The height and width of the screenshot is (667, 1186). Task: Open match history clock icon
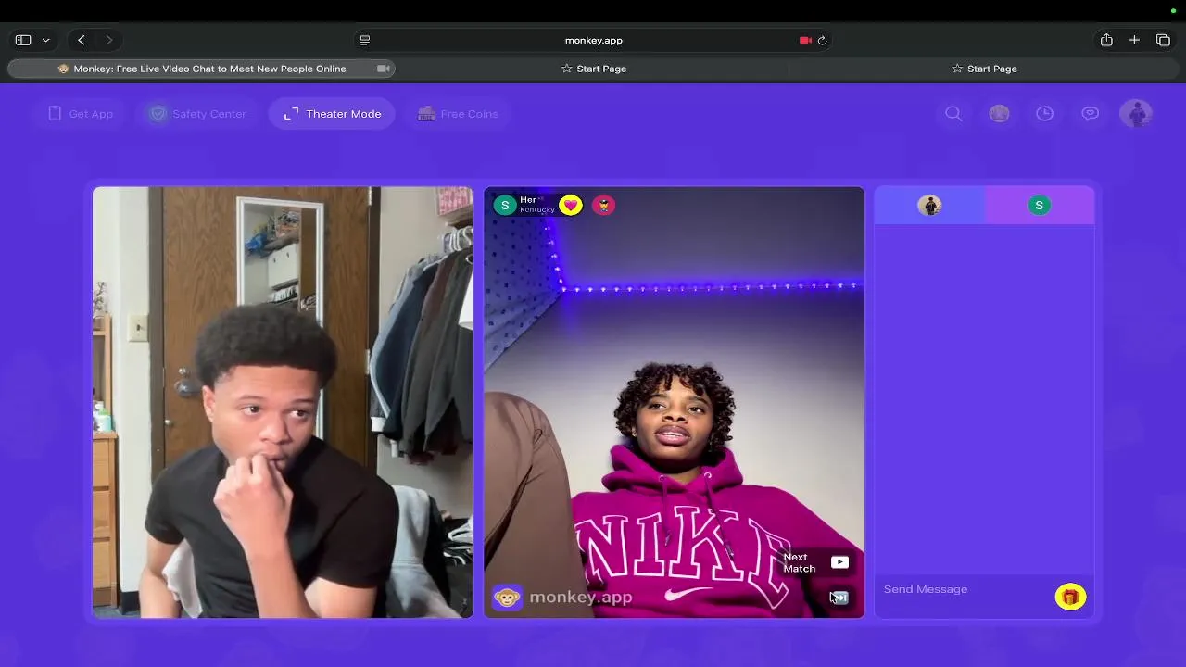pyautogui.click(x=1044, y=113)
